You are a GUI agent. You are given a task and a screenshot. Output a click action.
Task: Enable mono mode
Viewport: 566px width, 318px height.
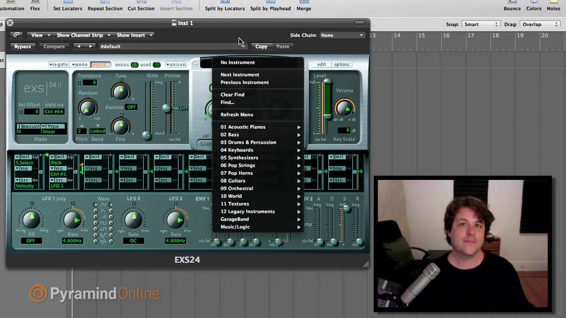coord(80,64)
